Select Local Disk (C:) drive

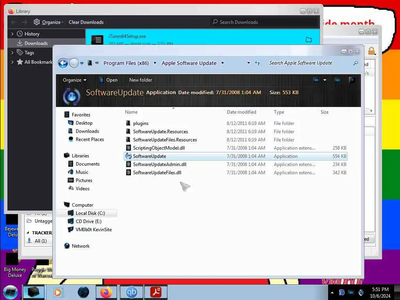87,213
